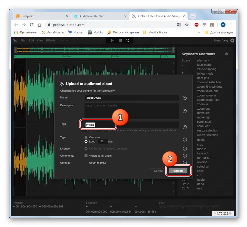The image size is (247, 227).
Task: Close the Keyboard Shortcuts panel
Action: point(226,54)
